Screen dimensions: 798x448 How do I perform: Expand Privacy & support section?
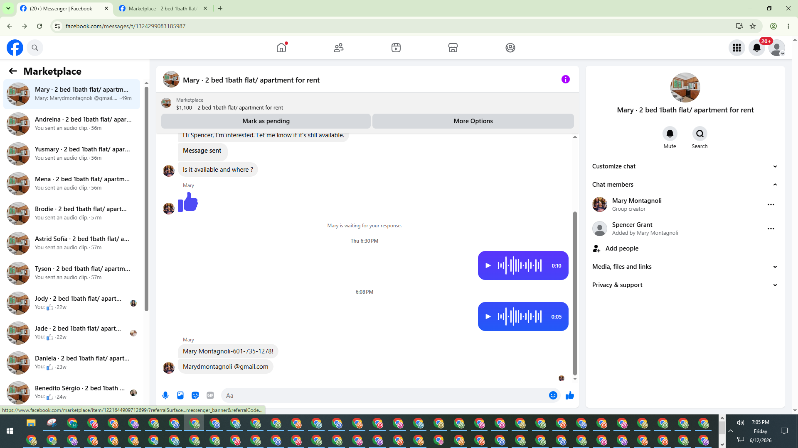click(685, 285)
